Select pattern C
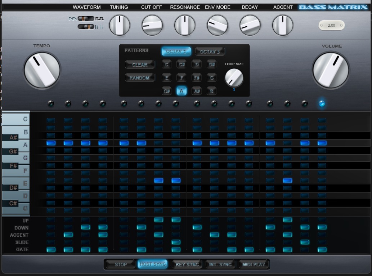This screenshot has height=276, width=372. coord(166,64)
